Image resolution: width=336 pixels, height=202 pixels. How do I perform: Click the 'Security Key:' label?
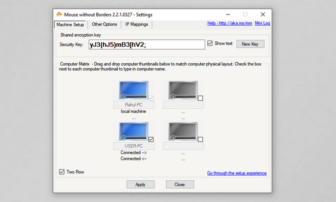(x=71, y=45)
